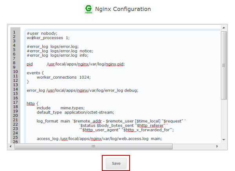Click 'worker_connections 1024;' text
Viewport: 235px width, 171px height.
click(64, 77)
